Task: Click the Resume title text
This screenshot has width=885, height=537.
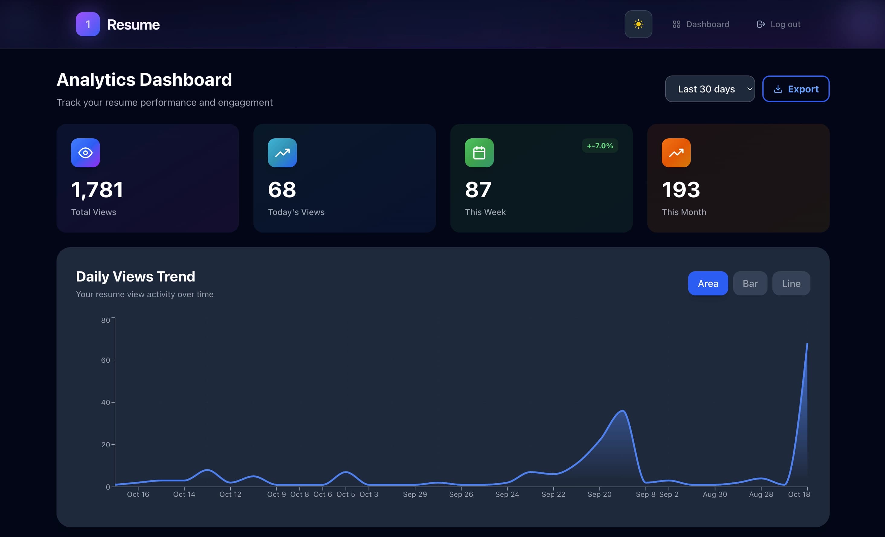Action: (x=133, y=24)
